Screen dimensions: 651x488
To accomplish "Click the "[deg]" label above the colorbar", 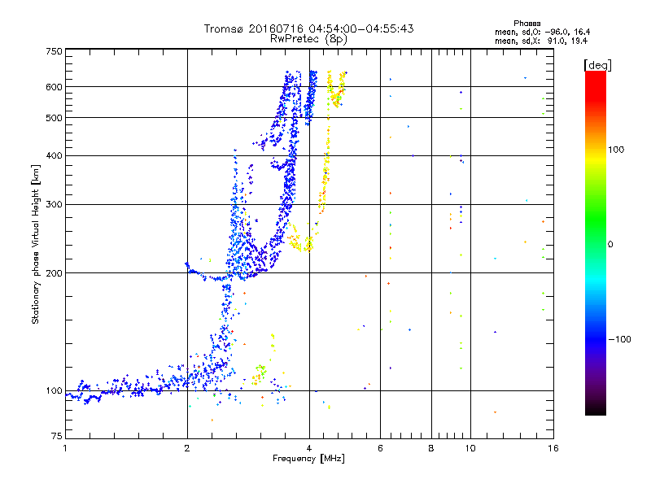I will point(597,66).
